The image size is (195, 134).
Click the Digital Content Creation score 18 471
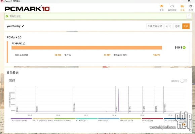[156, 55]
